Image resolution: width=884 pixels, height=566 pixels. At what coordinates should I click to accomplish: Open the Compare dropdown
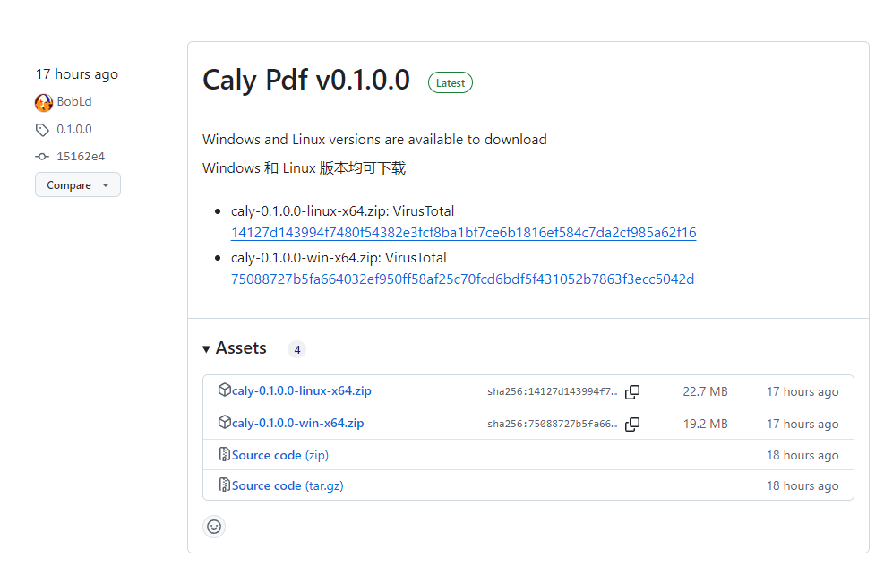click(78, 185)
